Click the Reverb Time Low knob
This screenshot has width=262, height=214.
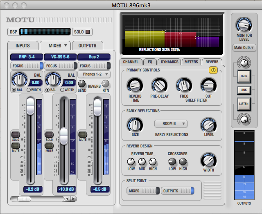tap(131, 161)
